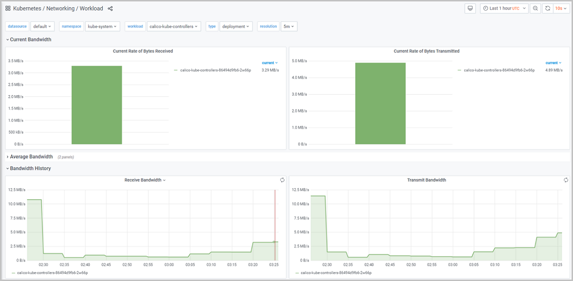Screen dimensions: 573x281
Task: Click the Receive Bandwidth panel refresh icon
Action: pos(282,180)
